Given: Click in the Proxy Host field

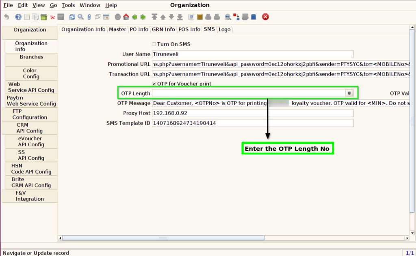Looking at the screenshot, I should coord(253,113).
